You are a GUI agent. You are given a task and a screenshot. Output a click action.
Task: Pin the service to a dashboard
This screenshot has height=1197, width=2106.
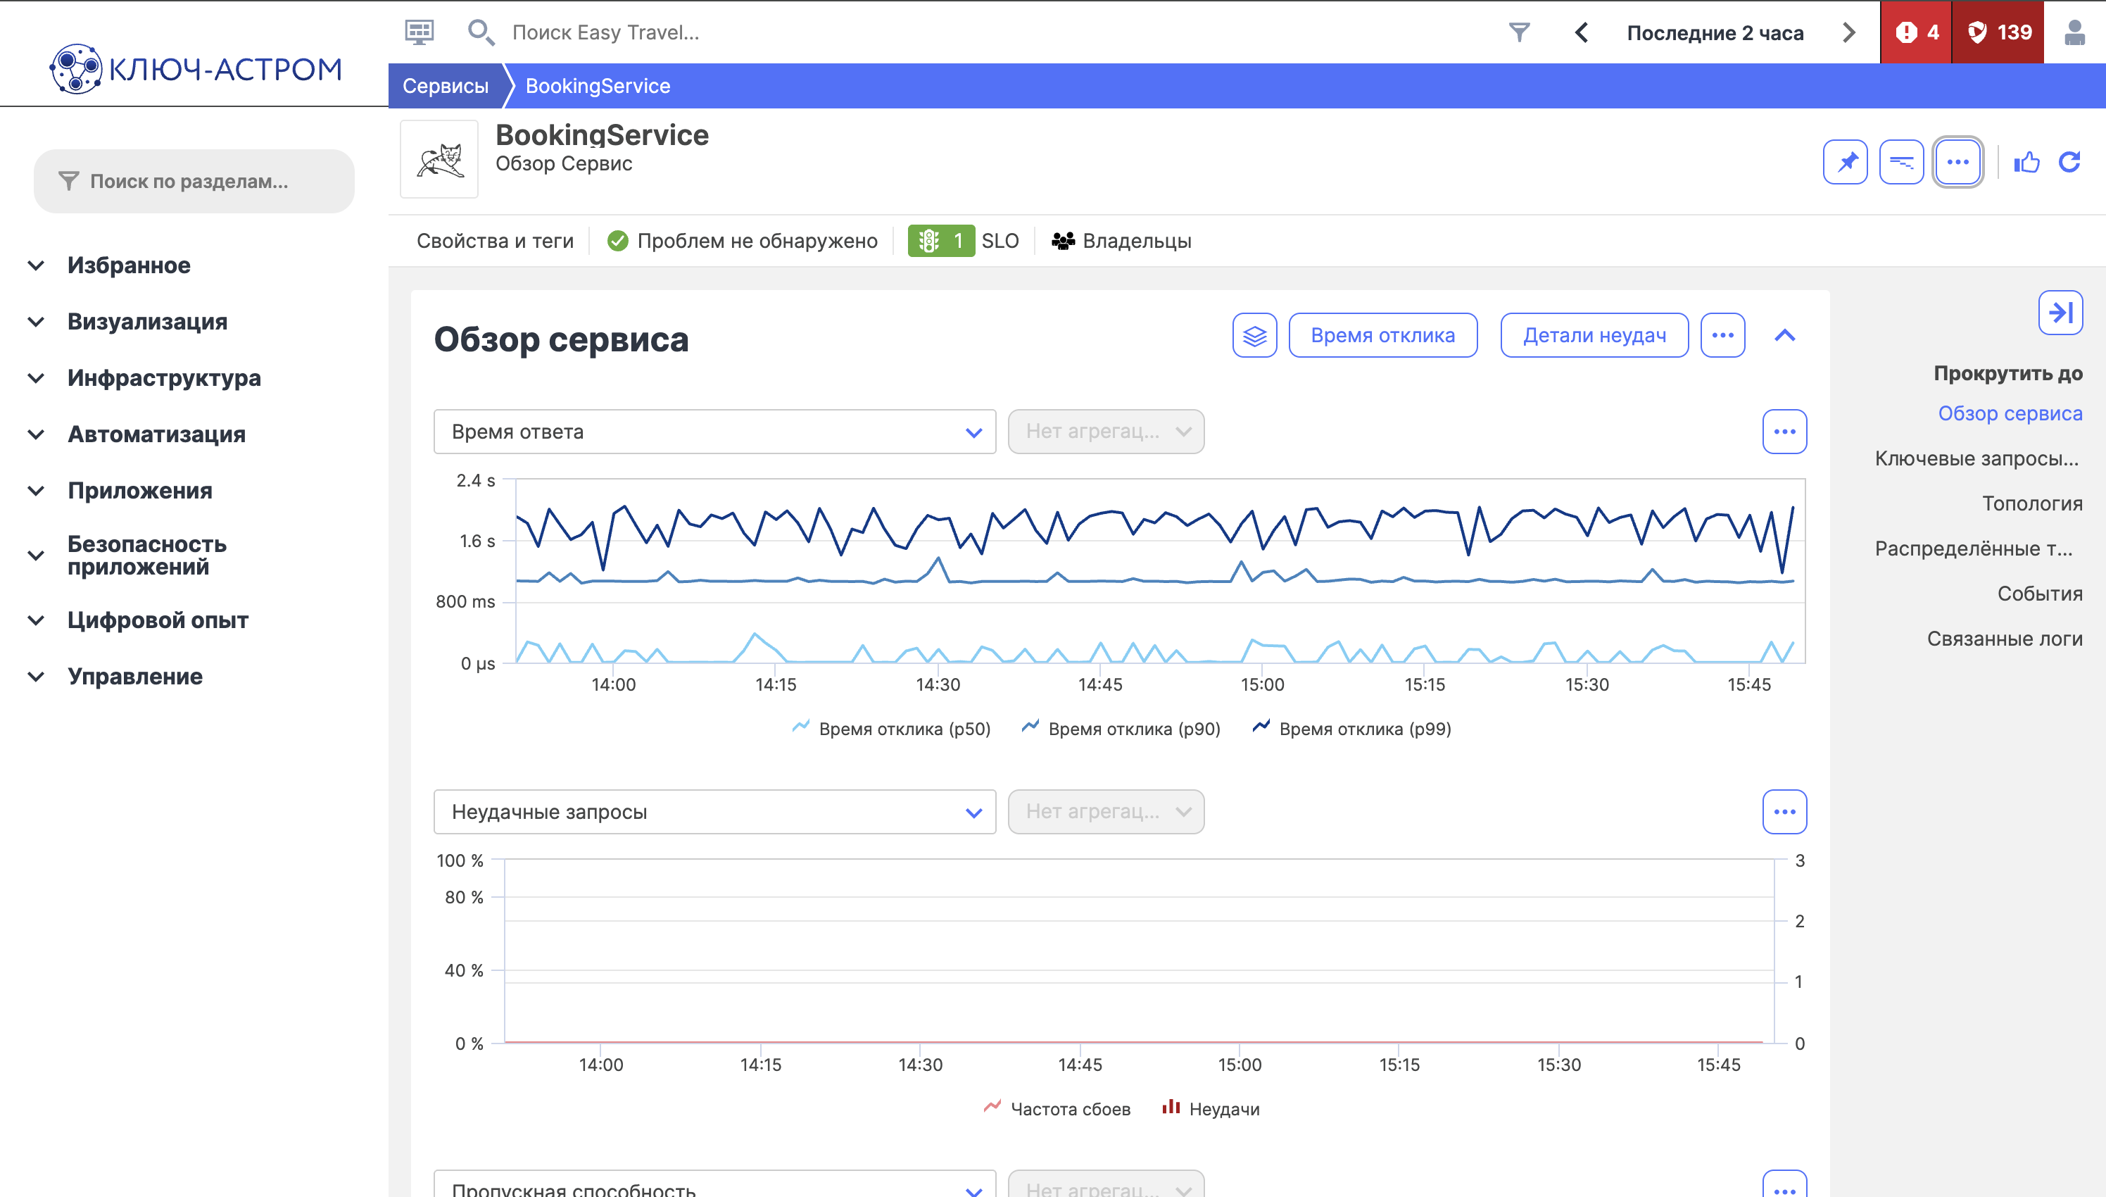tap(1845, 162)
